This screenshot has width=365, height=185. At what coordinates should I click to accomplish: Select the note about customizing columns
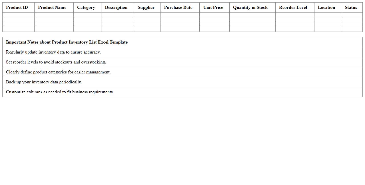[60, 92]
